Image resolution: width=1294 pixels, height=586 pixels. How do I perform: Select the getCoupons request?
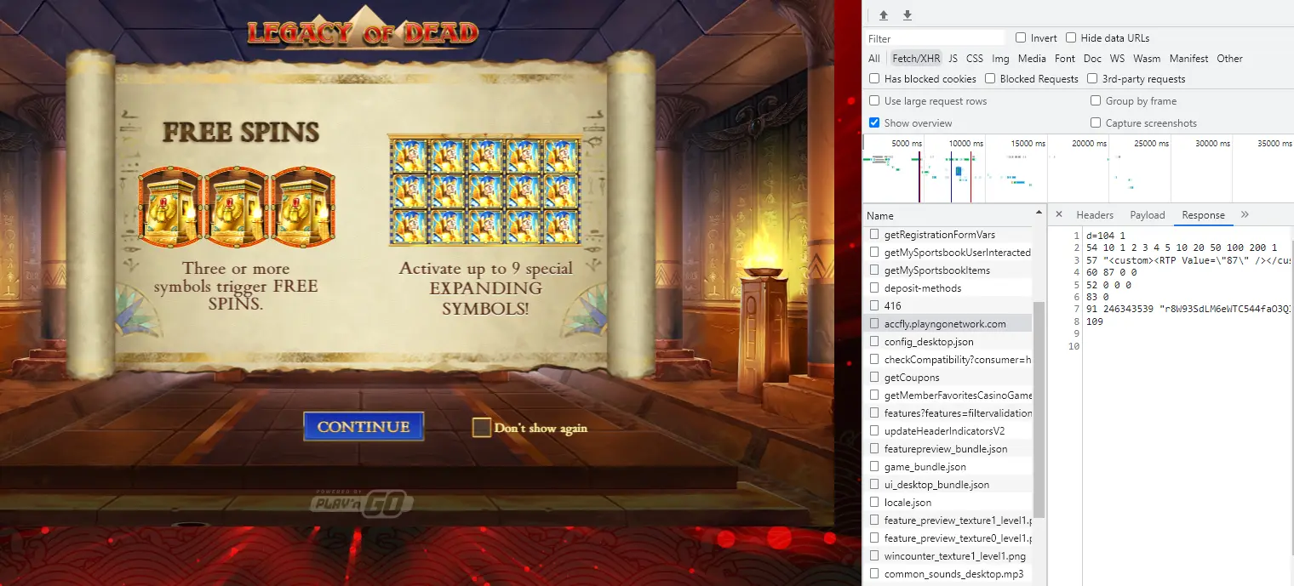948,378
